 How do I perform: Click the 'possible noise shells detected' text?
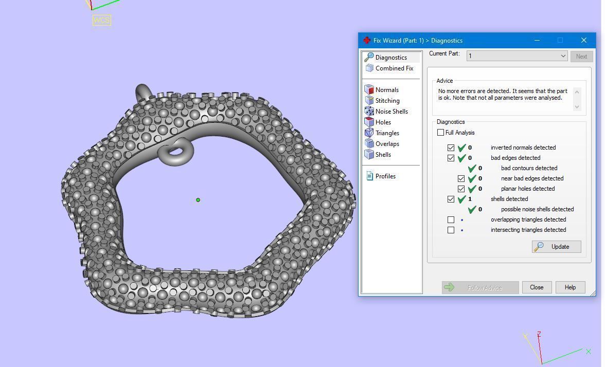click(538, 209)
